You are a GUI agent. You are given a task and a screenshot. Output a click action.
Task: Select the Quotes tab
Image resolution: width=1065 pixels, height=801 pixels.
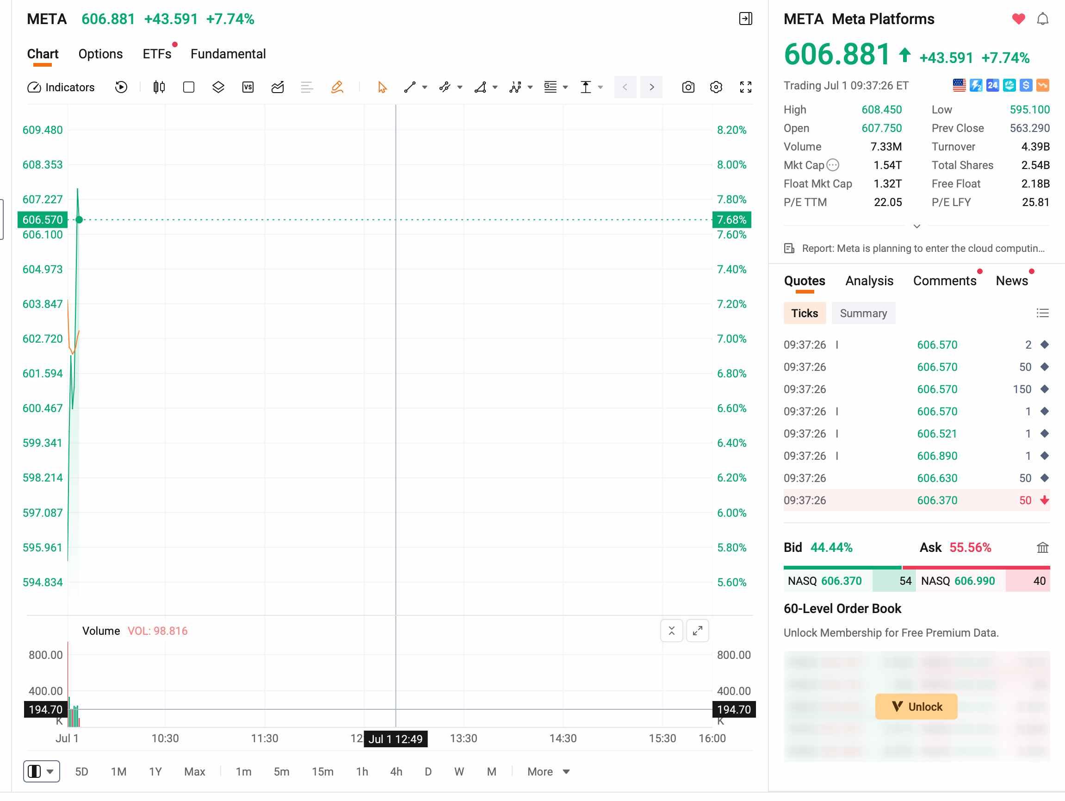(x=805, y=281)
